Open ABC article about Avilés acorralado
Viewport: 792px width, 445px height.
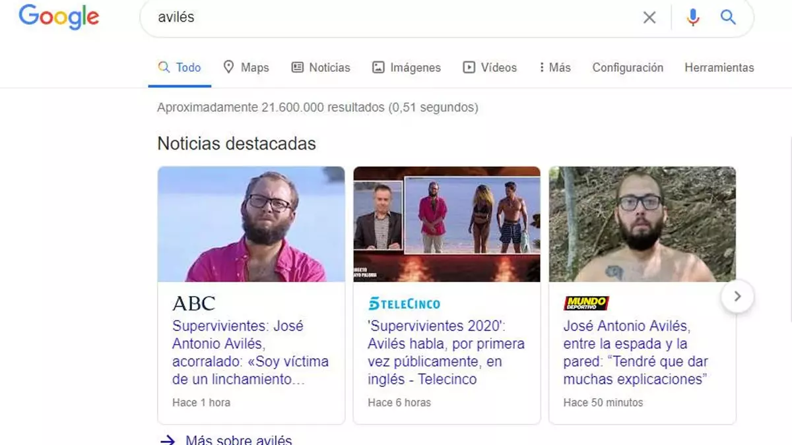click(250, 353)
